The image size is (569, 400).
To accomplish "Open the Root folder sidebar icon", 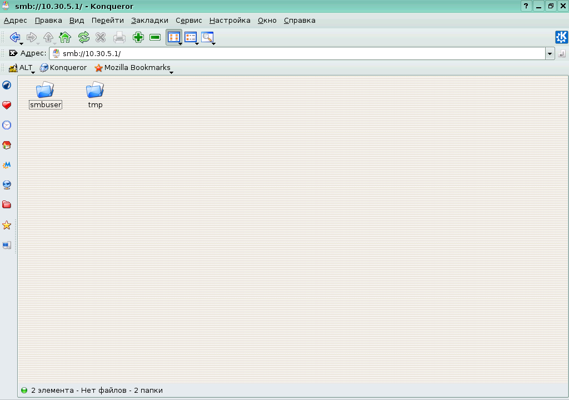I will click(x=6, y=204).
